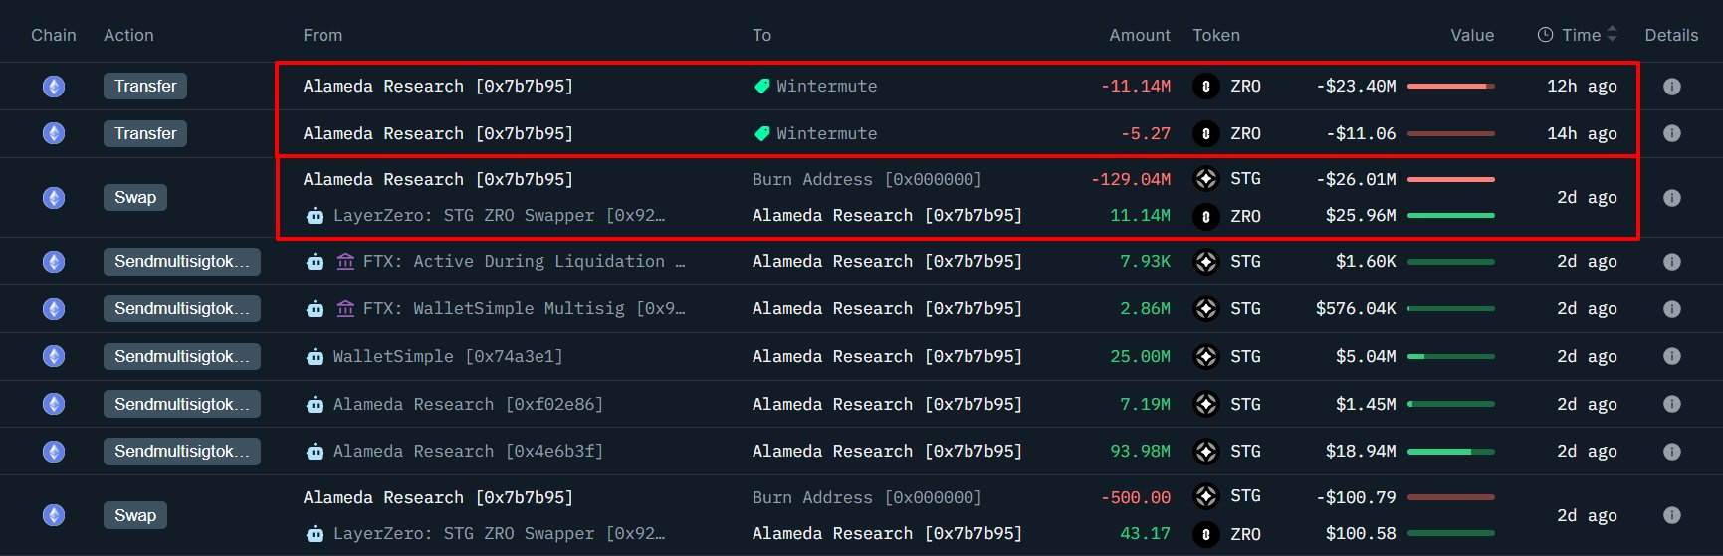This screenshot has height=556, width=1723.
Task: Toggle the Time column sort arrows
Action: [1613, 35]
